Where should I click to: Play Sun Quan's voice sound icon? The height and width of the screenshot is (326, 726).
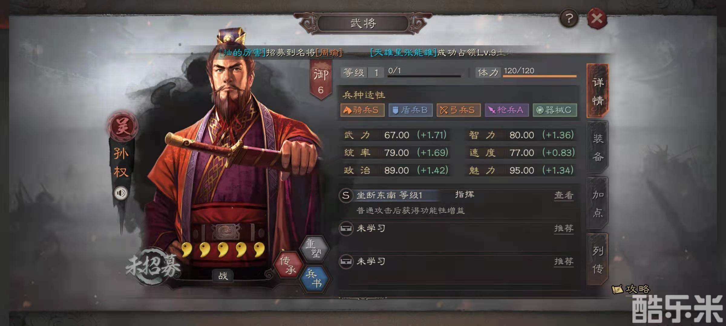point(121,193)
